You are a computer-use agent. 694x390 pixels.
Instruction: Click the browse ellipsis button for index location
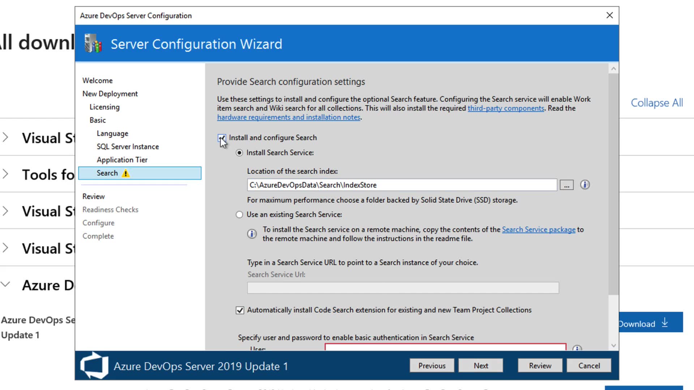pyautogui.click(x=566, y=185)
